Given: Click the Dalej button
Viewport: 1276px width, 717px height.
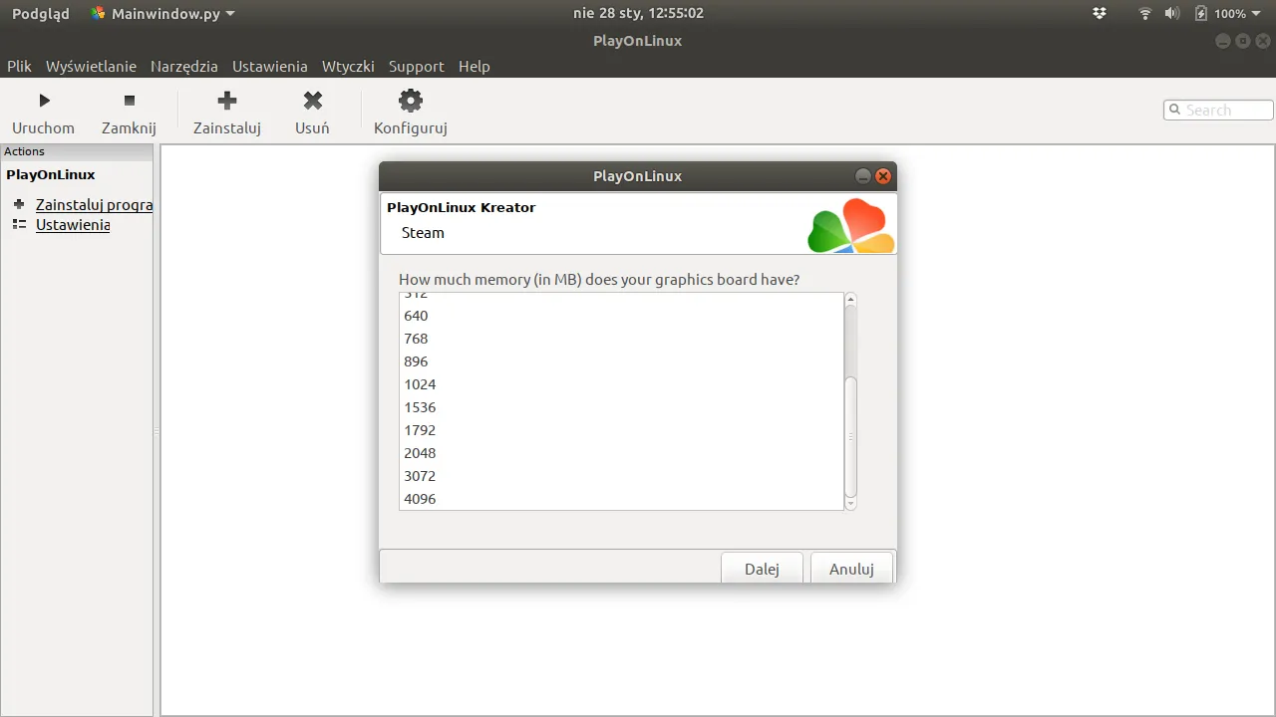Looking at the screenshot, I should (x=762, y=569).
